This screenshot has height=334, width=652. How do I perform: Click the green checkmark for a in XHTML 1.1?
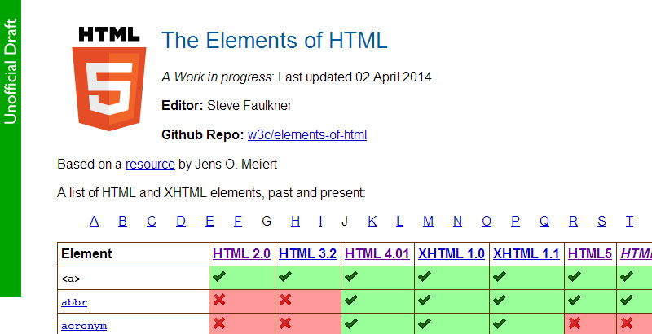[499, 277]
